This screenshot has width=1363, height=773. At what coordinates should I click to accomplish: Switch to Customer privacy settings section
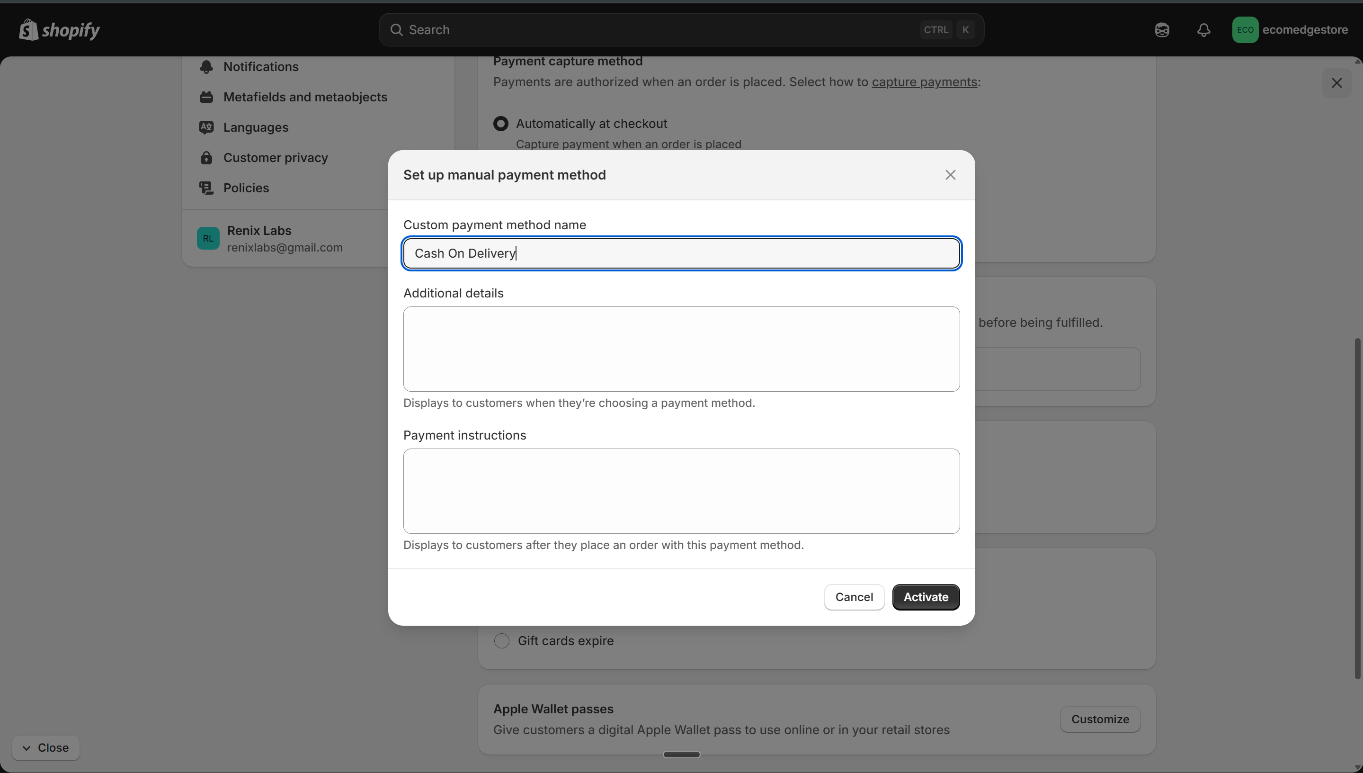[x=276, y=158]
